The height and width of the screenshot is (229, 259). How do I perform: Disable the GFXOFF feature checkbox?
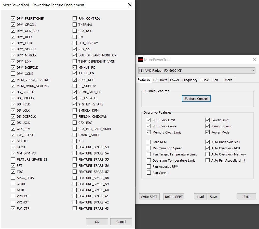(x=13, y=141)
